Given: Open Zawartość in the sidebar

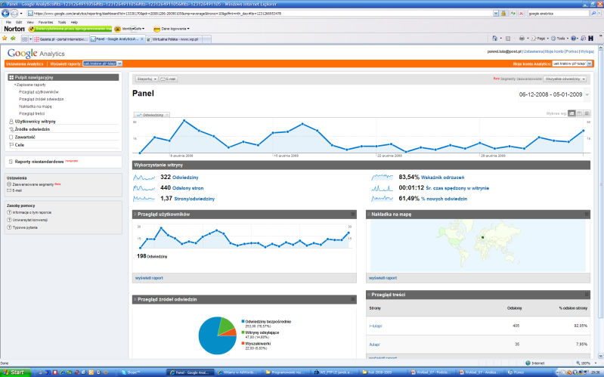Looking at the screenshot, I should 25,137.
